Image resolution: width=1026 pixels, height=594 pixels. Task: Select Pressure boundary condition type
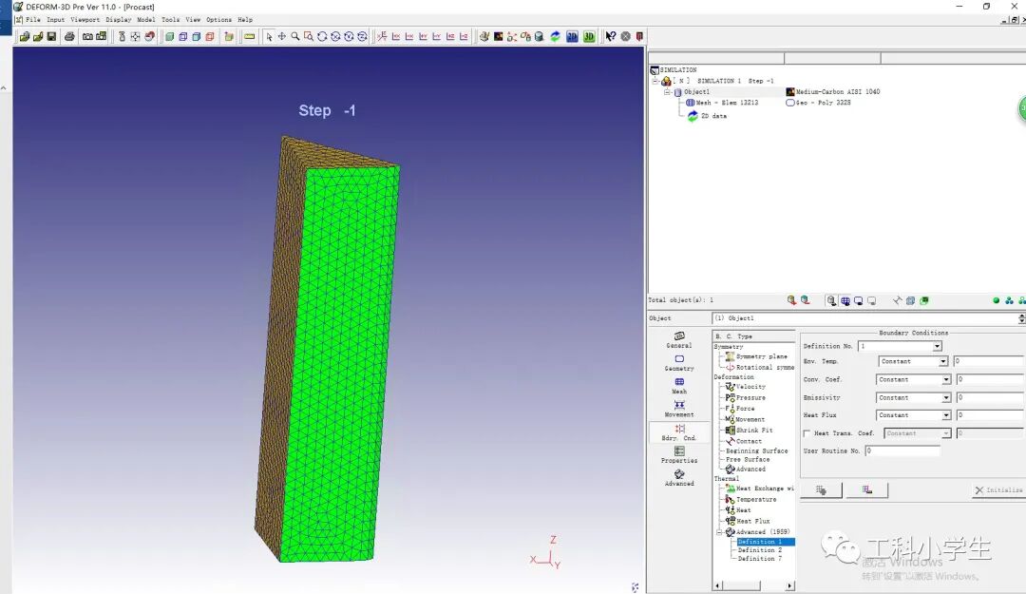(x=746, y=398)
